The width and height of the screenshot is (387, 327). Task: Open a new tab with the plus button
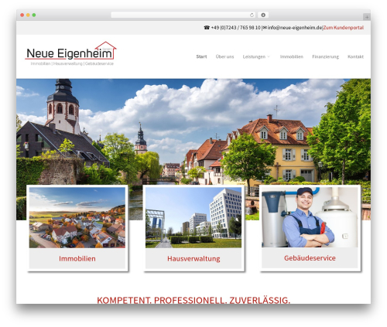click(x=367, y=17)
